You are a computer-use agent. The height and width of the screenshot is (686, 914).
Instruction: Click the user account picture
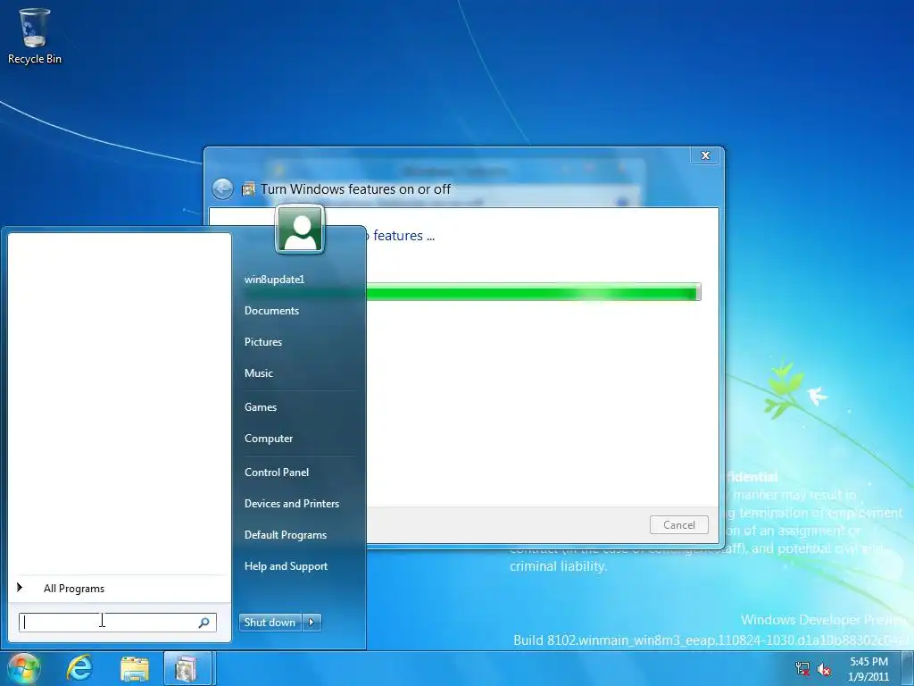pos(300,230)
